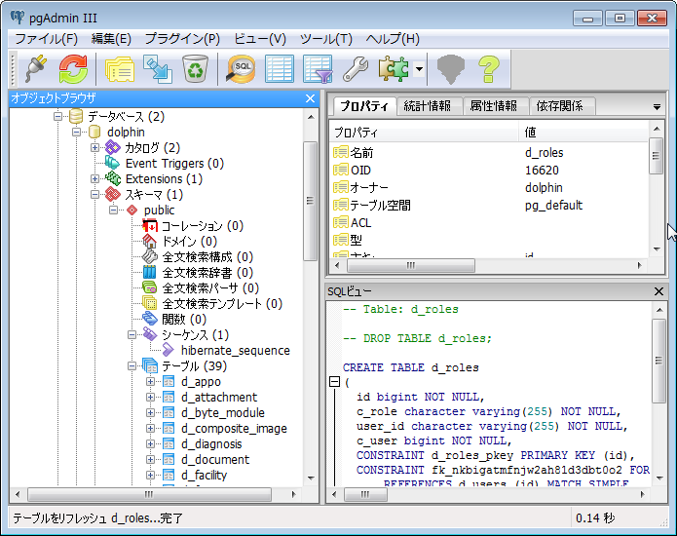Click the 名前 property row
The image size is (677, 536).
tap(489, 152)
